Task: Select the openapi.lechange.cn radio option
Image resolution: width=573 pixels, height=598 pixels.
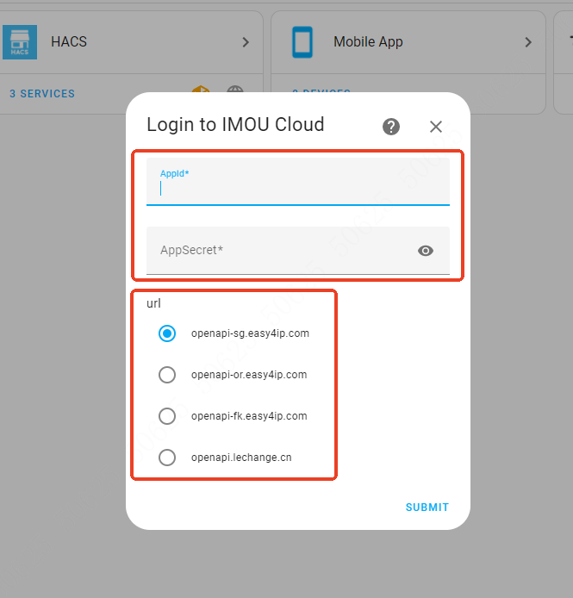Action: [x=167, y=458]
